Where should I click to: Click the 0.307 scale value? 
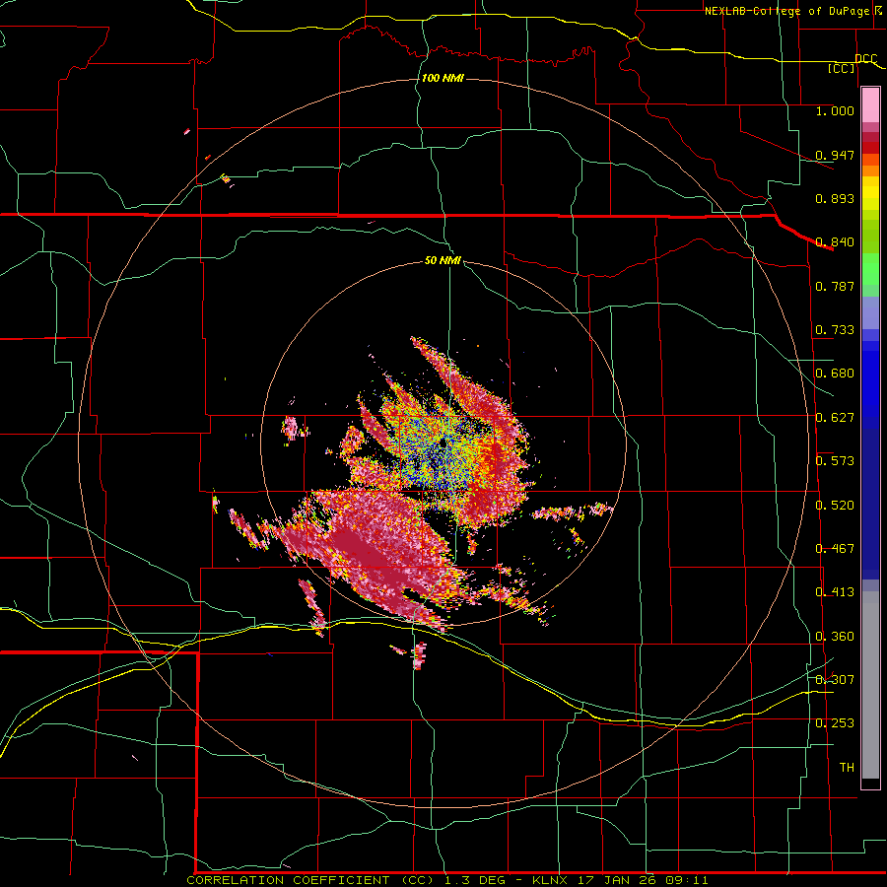(x=835, y=679)
